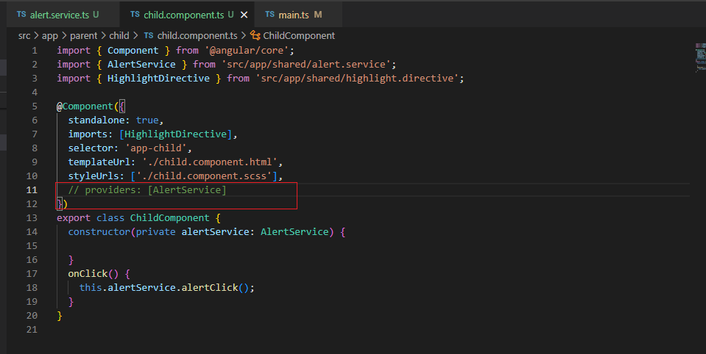This screenshot has height=354, width=706.
Task: Click the ChildComponent class symbol icon in the breadcrumb
Action: [x=255, y=35]
